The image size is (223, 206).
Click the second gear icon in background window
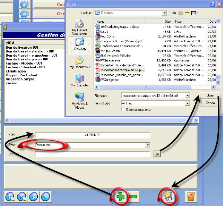(25, 14)
